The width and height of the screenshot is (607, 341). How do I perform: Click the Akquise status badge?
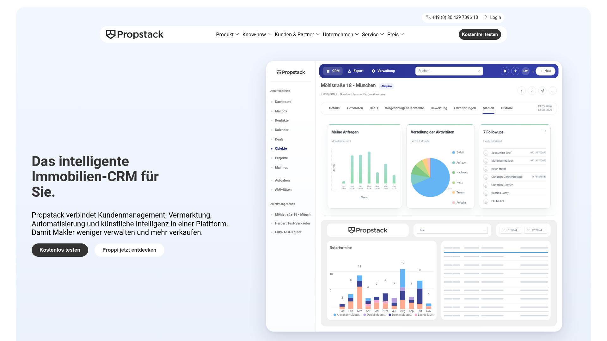[x=386, y=86]
